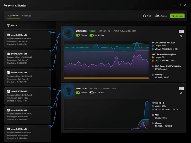The height and width of the screenshot is (143, 191).
Task: Open chart view icon for SETHWORK2
Action: coord(181,31)
